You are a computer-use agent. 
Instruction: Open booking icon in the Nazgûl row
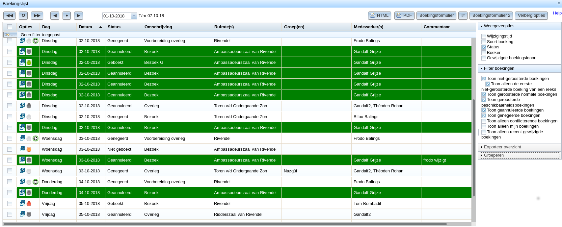click(x=22, y=171)
